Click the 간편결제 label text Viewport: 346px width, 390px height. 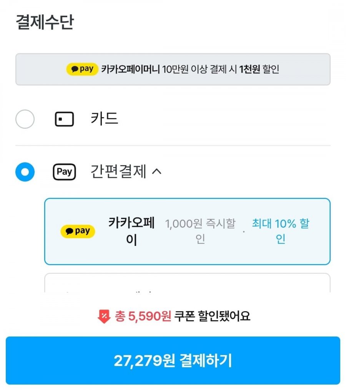[118, 171]
